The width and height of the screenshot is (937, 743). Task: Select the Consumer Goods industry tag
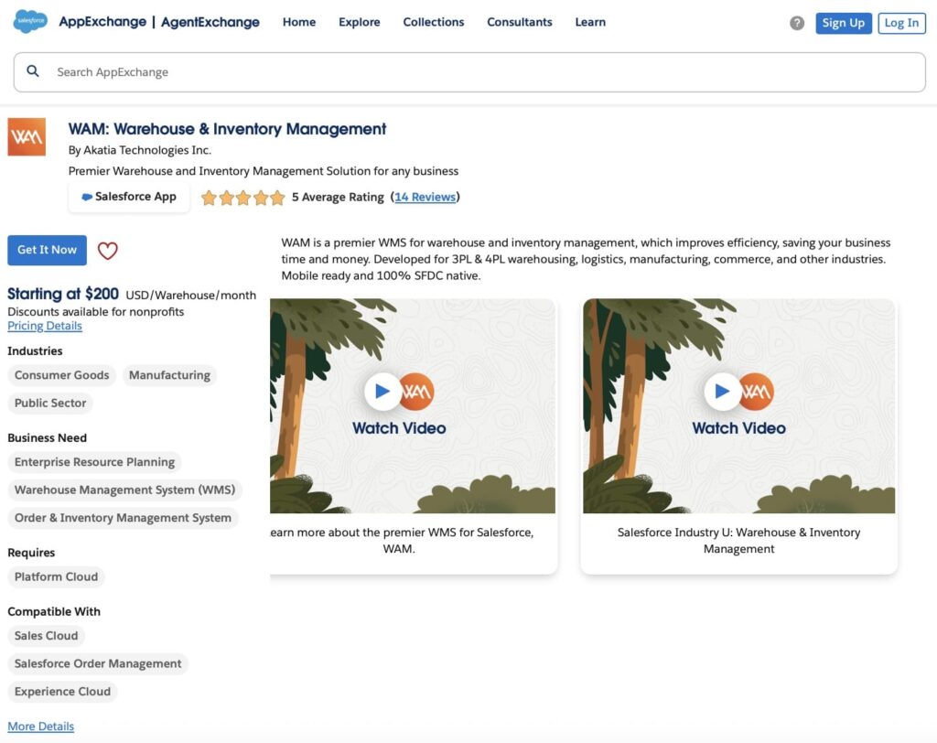click(x=61, y=375)
